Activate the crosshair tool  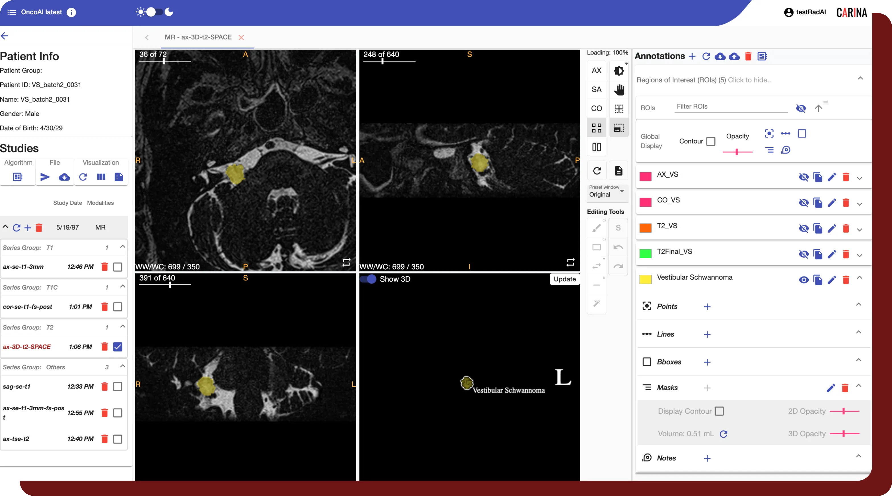coord(619,108)
